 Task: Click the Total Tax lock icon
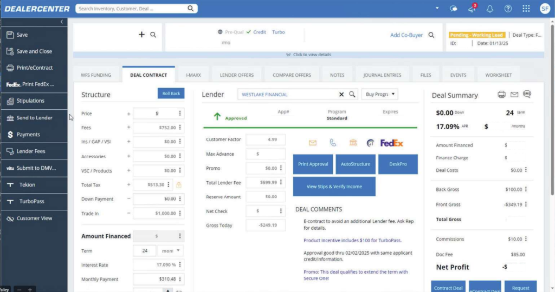click(x=179, y=184)
